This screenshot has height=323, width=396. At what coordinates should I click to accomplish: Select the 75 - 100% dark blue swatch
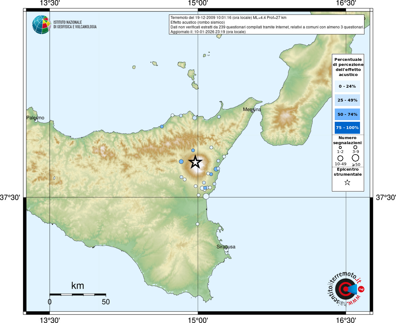(347, 127)
